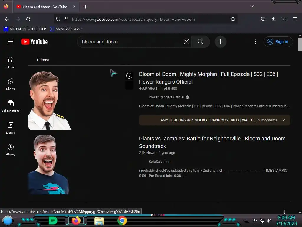302x227 pixels.
Task: Open the YouTube guide hamburger menu
Action: point(11,42)
